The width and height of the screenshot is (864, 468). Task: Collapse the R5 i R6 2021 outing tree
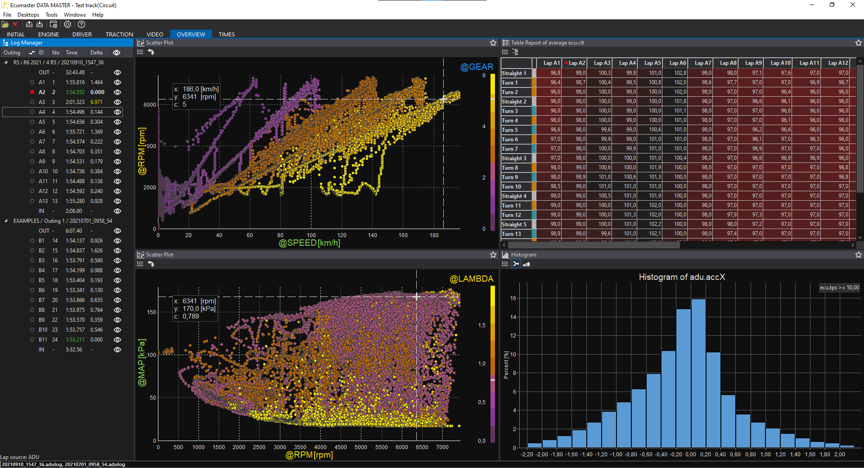coord(6,63)
